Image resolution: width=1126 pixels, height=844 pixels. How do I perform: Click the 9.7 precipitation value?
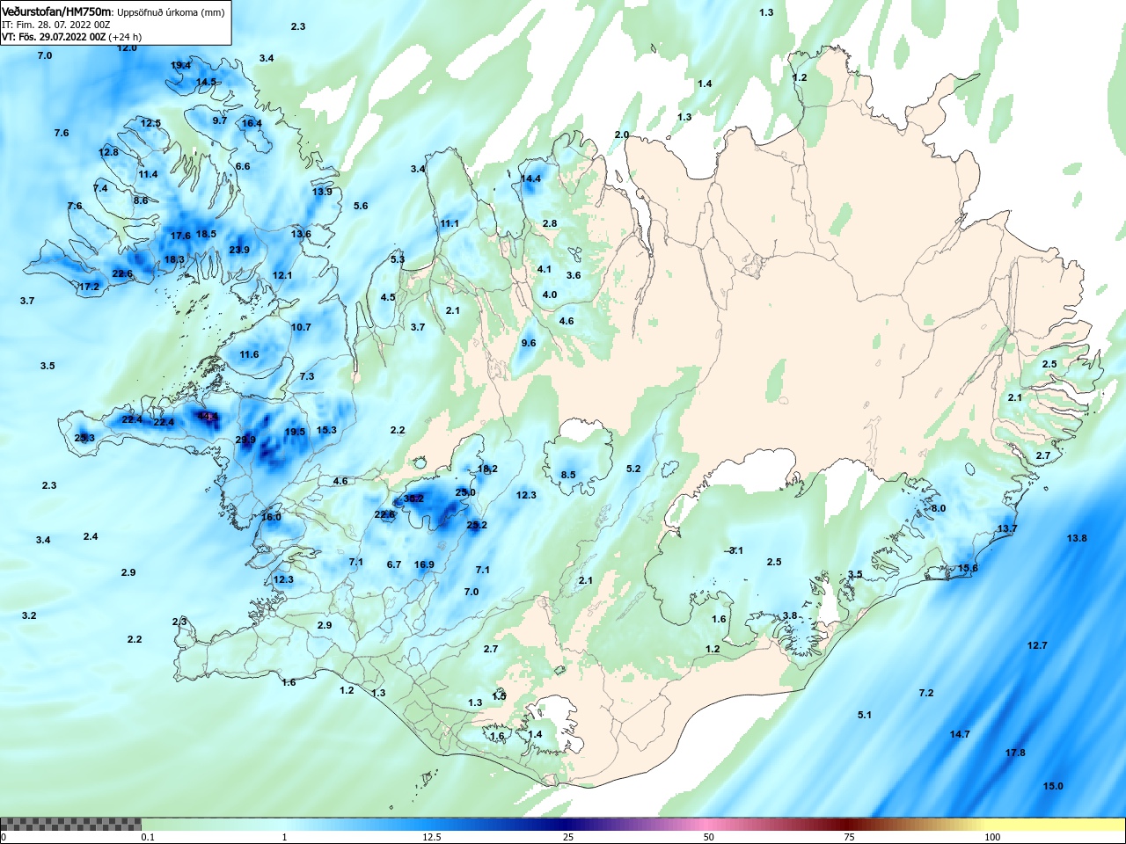point(220,120)
